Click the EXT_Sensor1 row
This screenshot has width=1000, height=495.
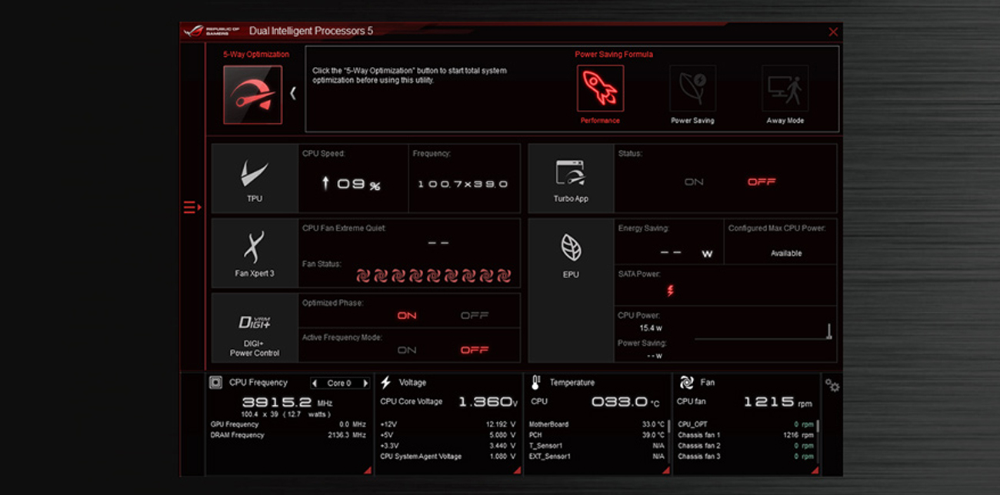click(597, 457)
